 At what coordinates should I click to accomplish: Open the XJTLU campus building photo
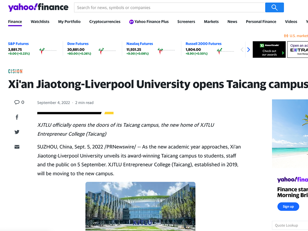click(141, 206)
